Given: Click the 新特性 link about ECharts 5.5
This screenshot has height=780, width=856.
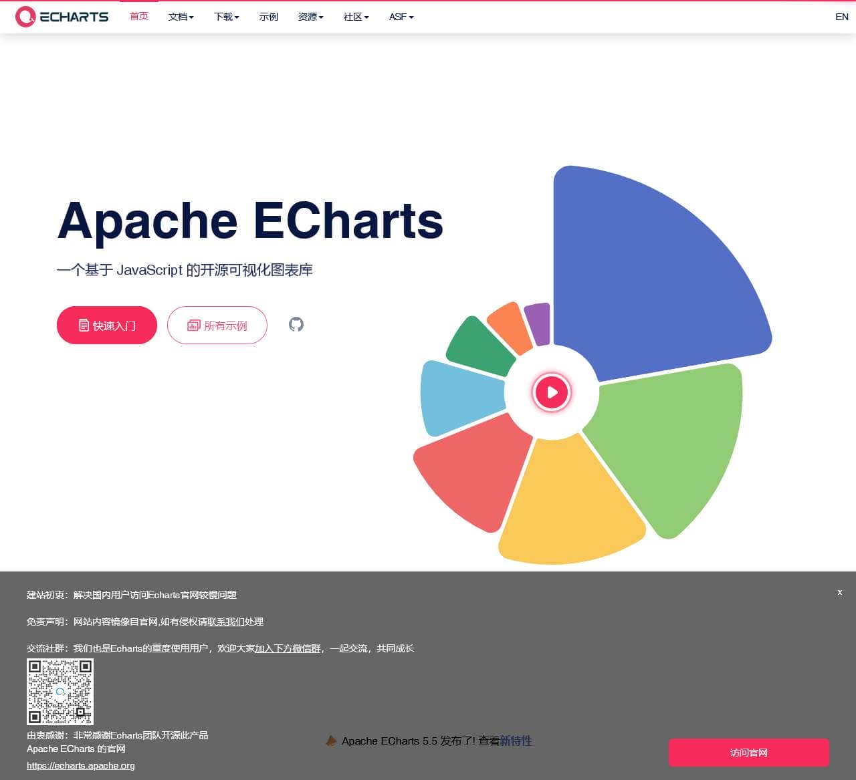Looking at the screenshot, I should 516,741.
